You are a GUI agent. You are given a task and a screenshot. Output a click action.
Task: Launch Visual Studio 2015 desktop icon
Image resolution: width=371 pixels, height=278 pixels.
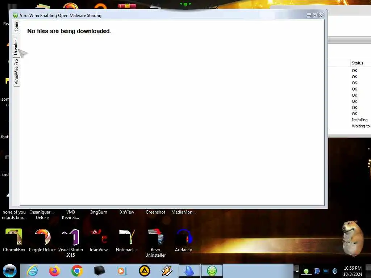point(71,243)
